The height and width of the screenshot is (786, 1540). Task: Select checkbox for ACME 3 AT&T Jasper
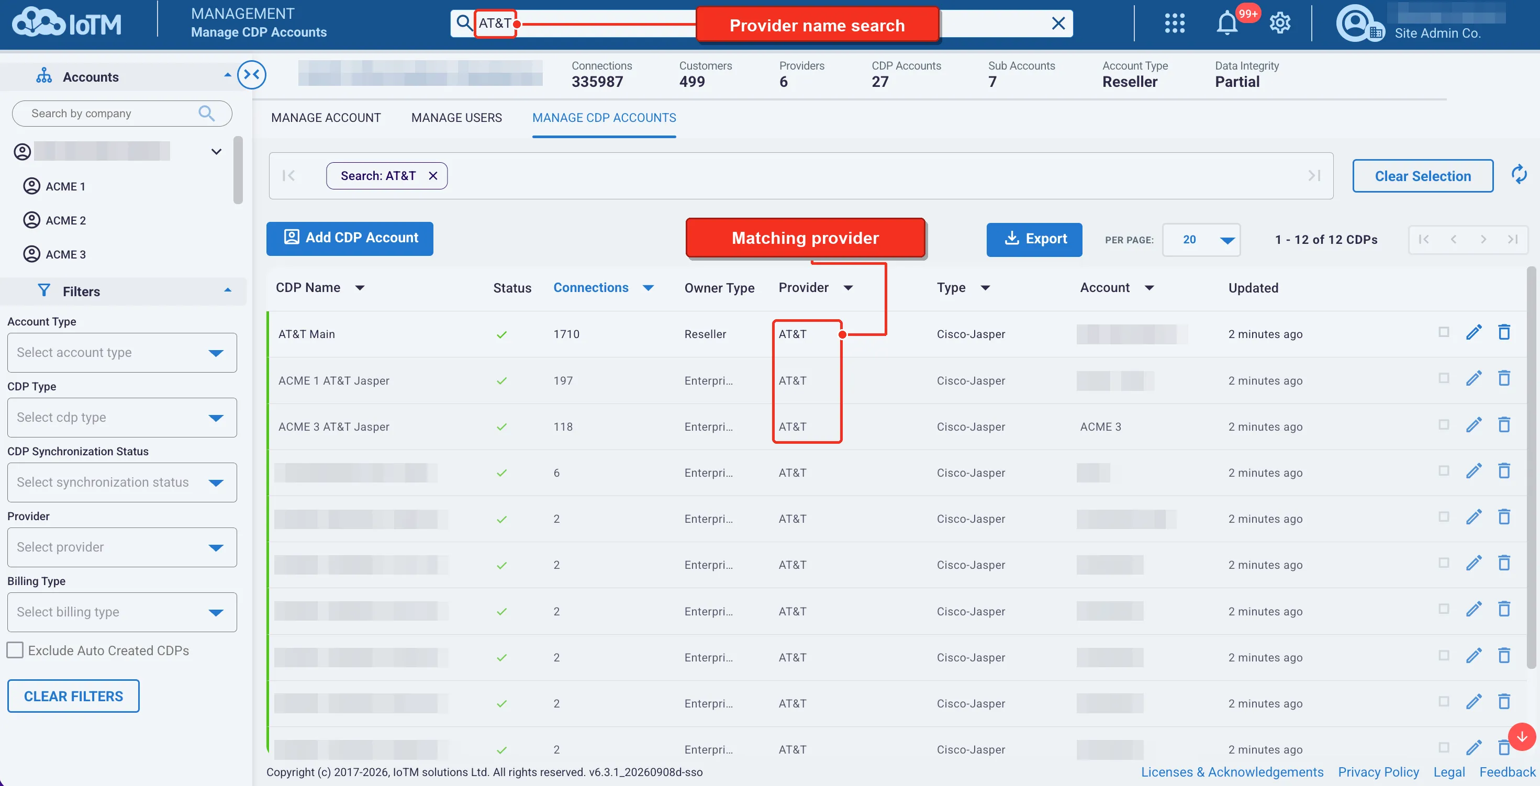point(1443,424)
